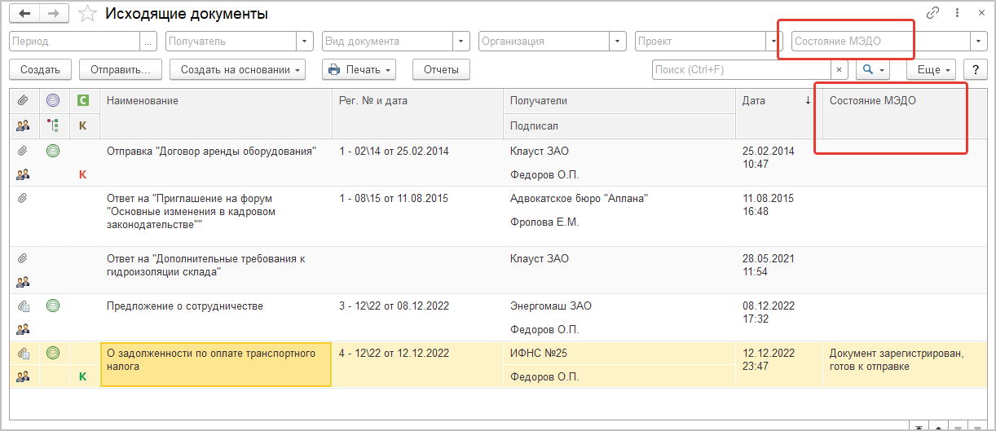
Task: Open the three-dot window menu
Action: [957, 13]
